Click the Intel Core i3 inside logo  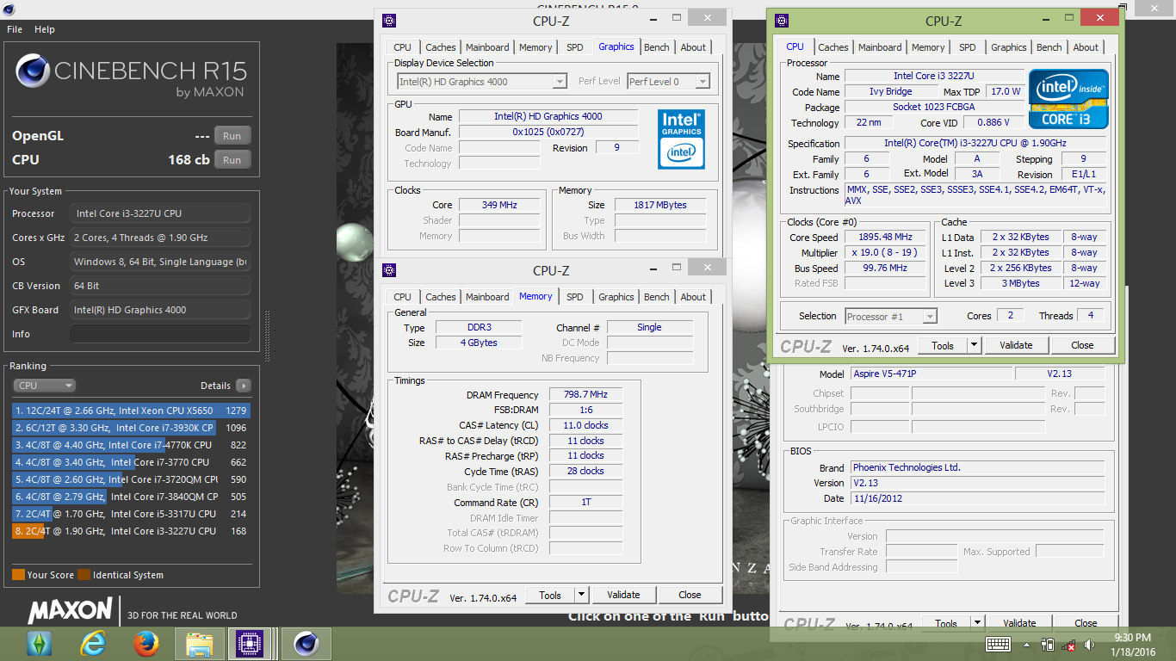pyautogui.click(x=1068, y=99)
